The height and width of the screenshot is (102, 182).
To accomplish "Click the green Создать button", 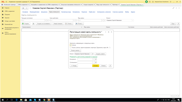I will point(26,24).
